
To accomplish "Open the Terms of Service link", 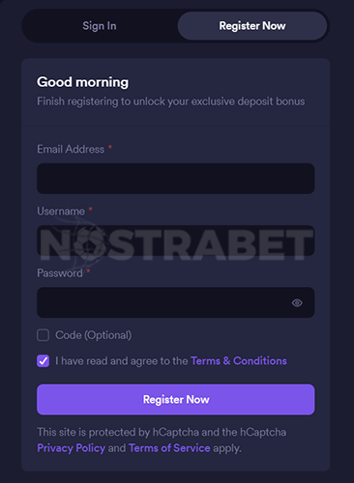I will tap(169, 448).
